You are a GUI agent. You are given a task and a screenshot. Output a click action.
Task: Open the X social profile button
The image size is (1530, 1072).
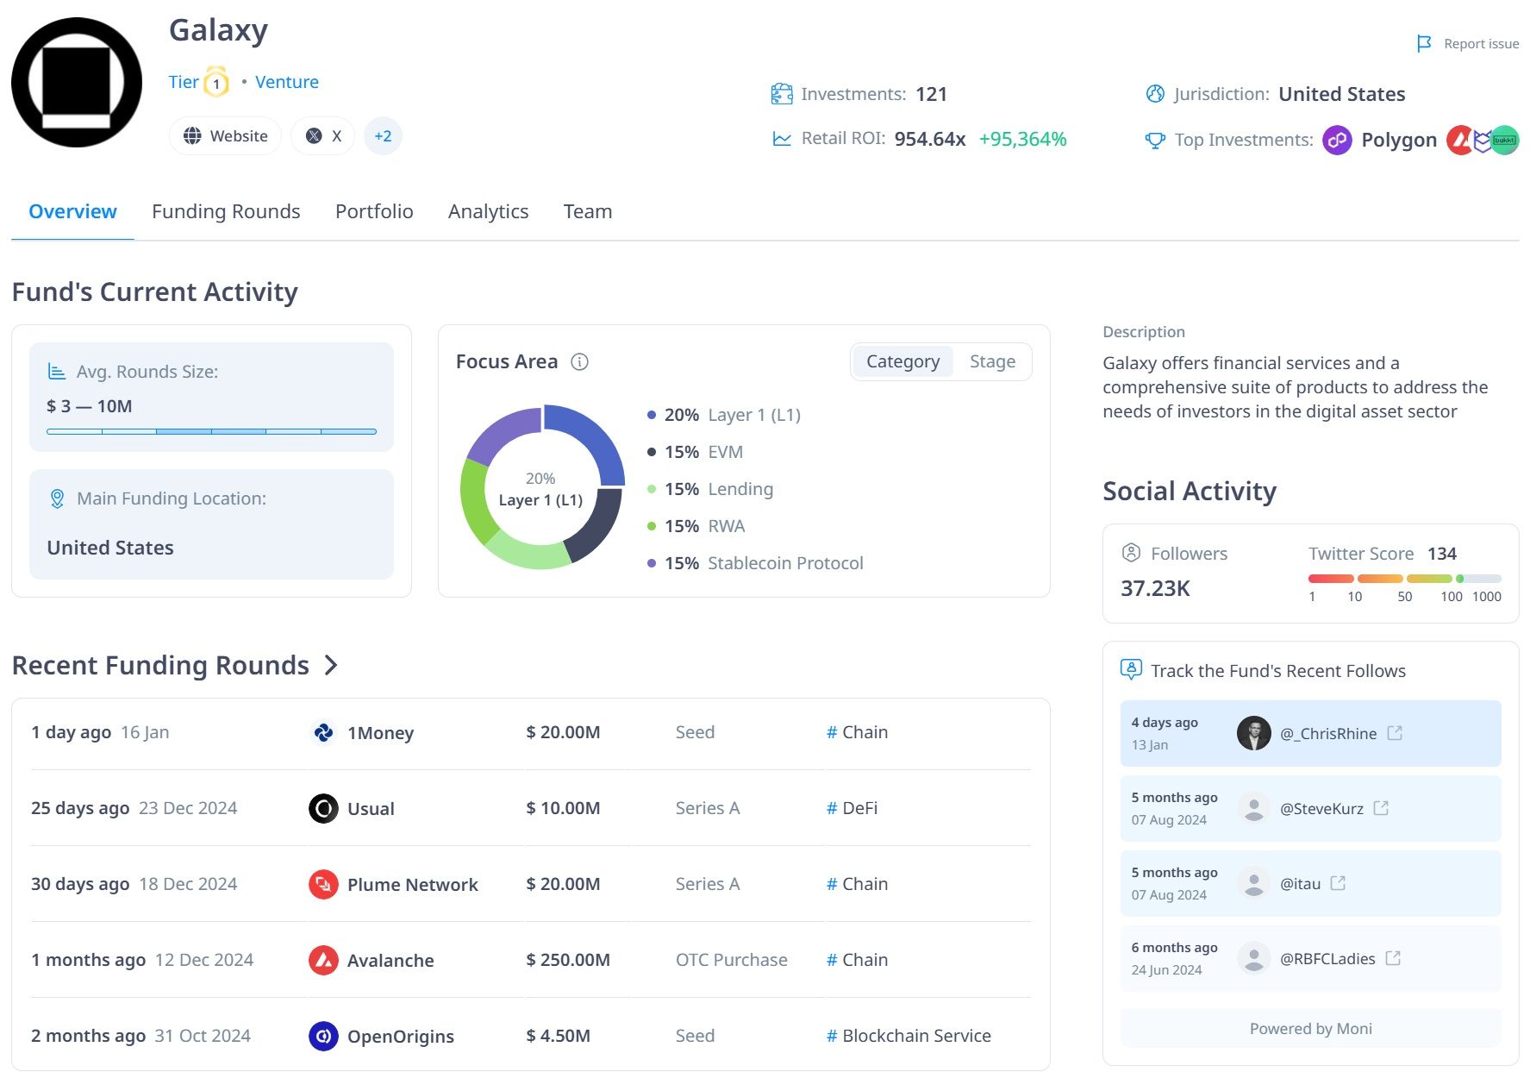[323, 136]
